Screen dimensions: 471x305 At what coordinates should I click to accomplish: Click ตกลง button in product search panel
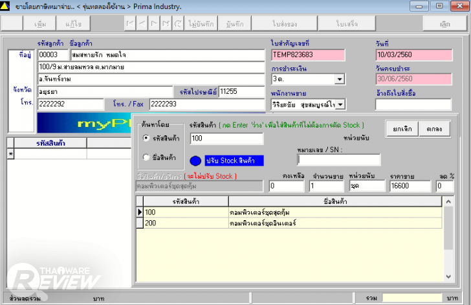click(x=434, y=129)
